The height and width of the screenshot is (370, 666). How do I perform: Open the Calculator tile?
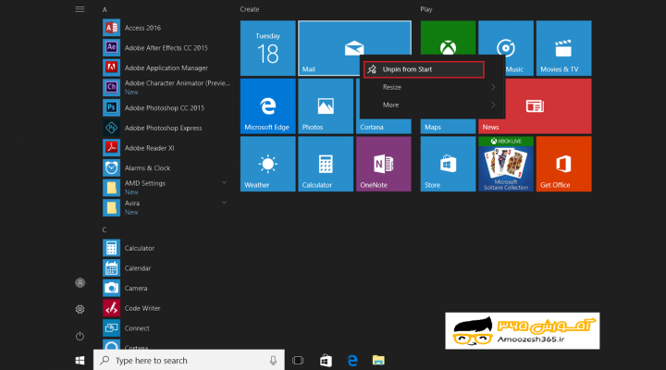[326, 164]
